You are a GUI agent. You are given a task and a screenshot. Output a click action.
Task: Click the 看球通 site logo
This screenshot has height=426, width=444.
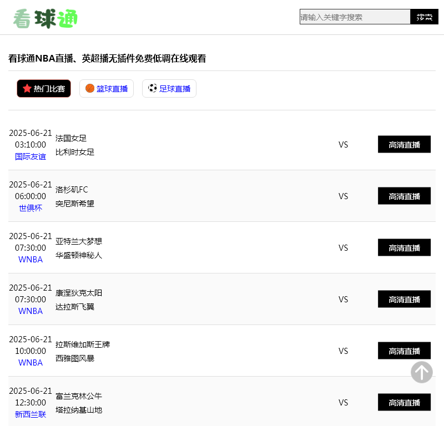tap(46, 19)
